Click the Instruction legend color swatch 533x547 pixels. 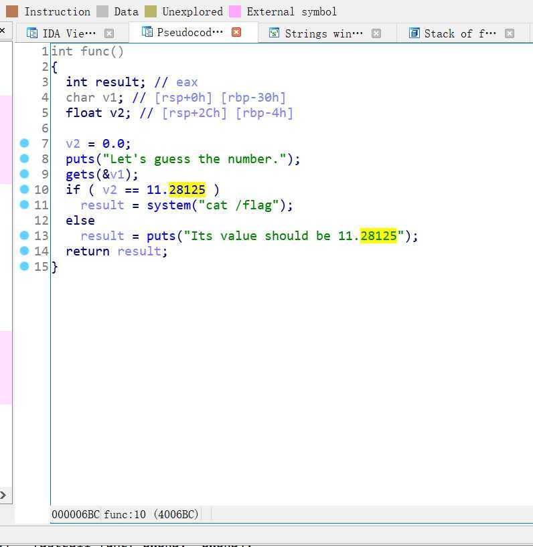12,11
